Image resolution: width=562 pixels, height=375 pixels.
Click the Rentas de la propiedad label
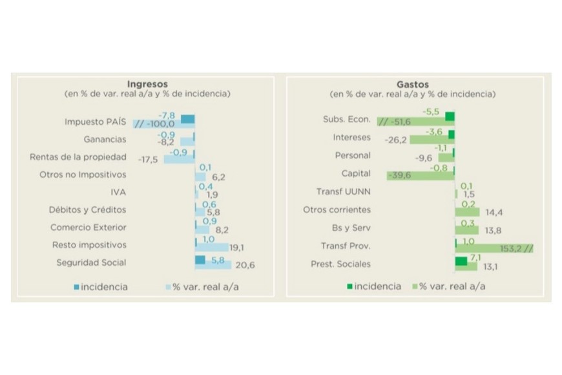pos(78,157)
